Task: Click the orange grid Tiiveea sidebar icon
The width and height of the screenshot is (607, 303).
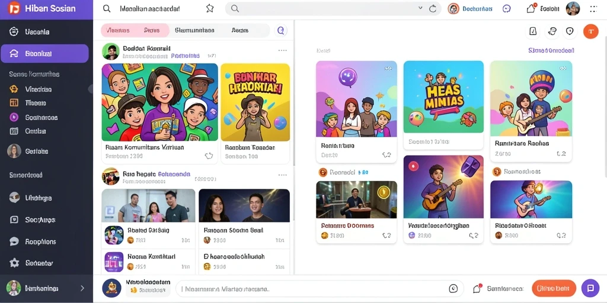Action: tap(14, 103)
